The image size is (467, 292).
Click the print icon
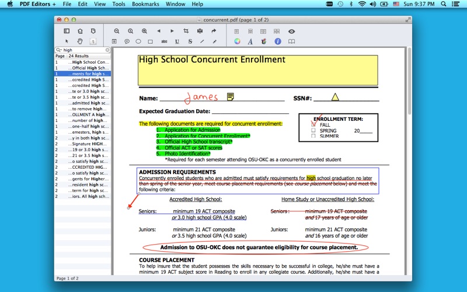[200, 31]
